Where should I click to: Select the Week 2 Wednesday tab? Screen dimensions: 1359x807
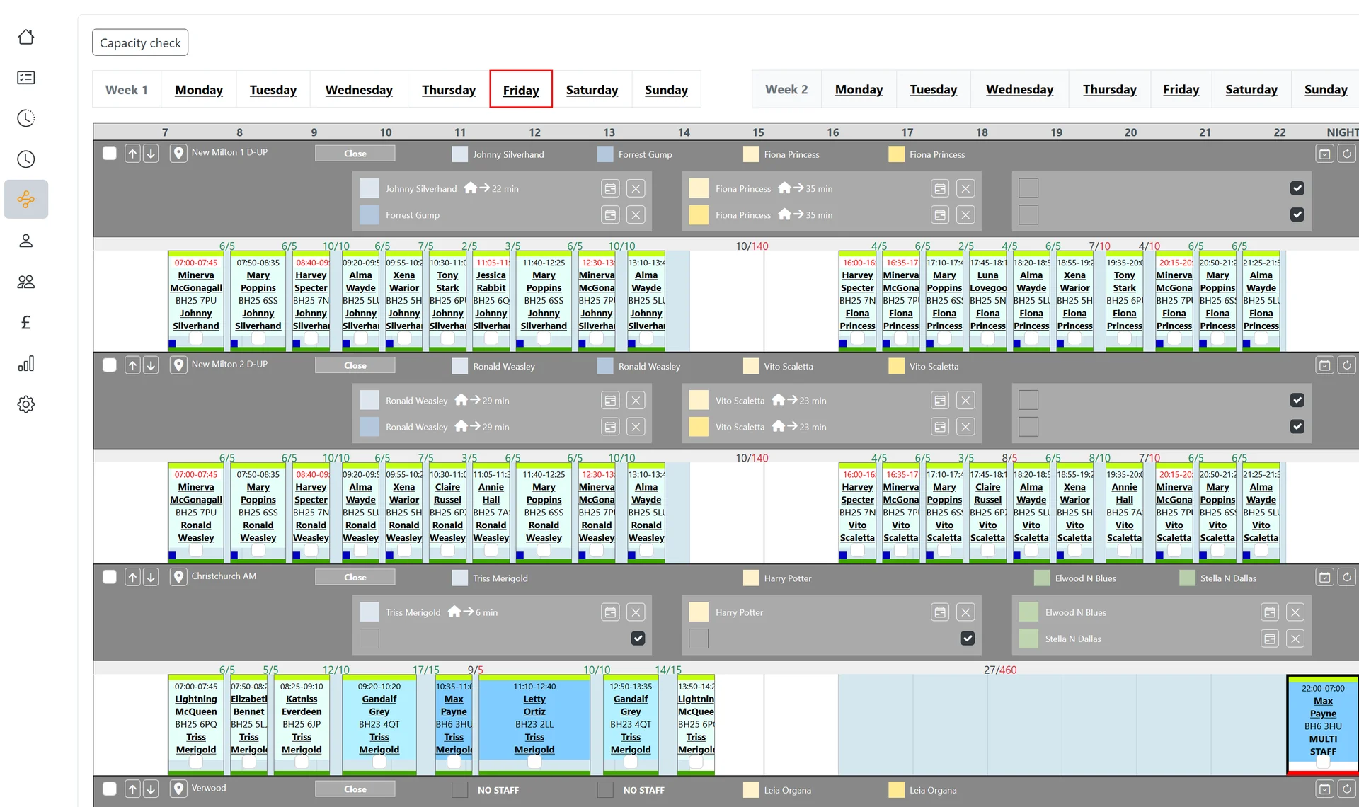pos(1019,90)
